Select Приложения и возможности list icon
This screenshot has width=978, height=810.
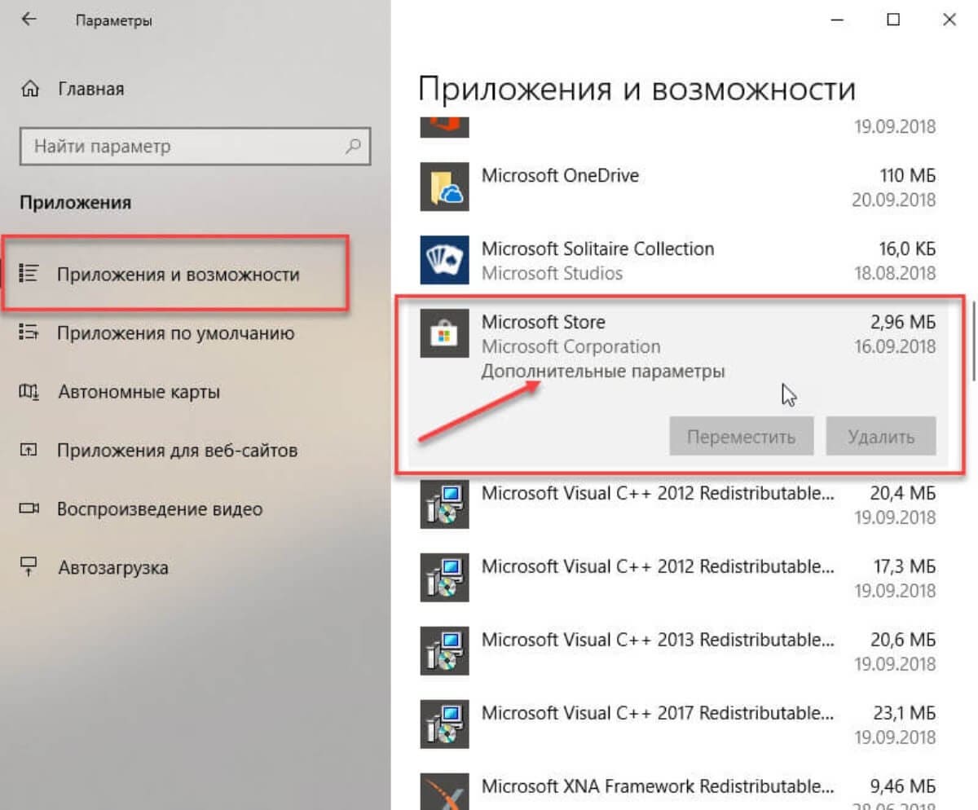29,275
